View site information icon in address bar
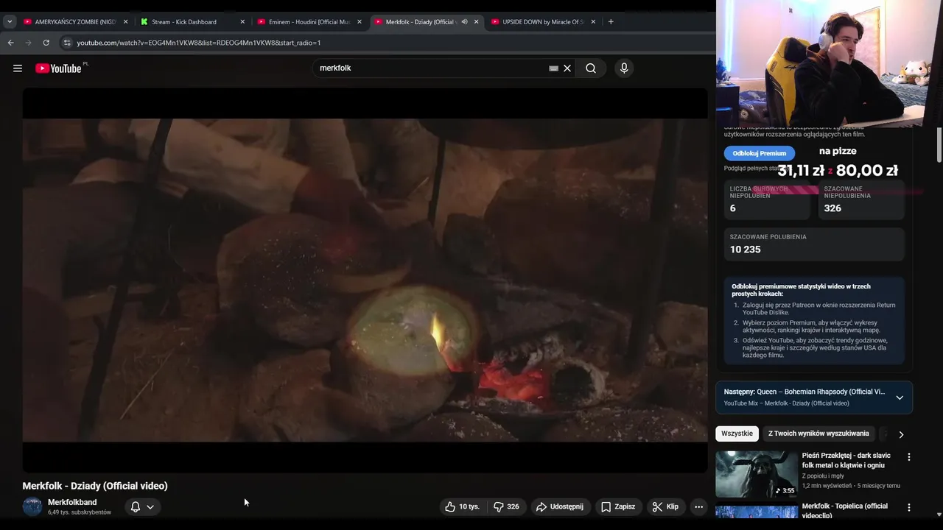943x530 pixels. click(x=67, y=43)
